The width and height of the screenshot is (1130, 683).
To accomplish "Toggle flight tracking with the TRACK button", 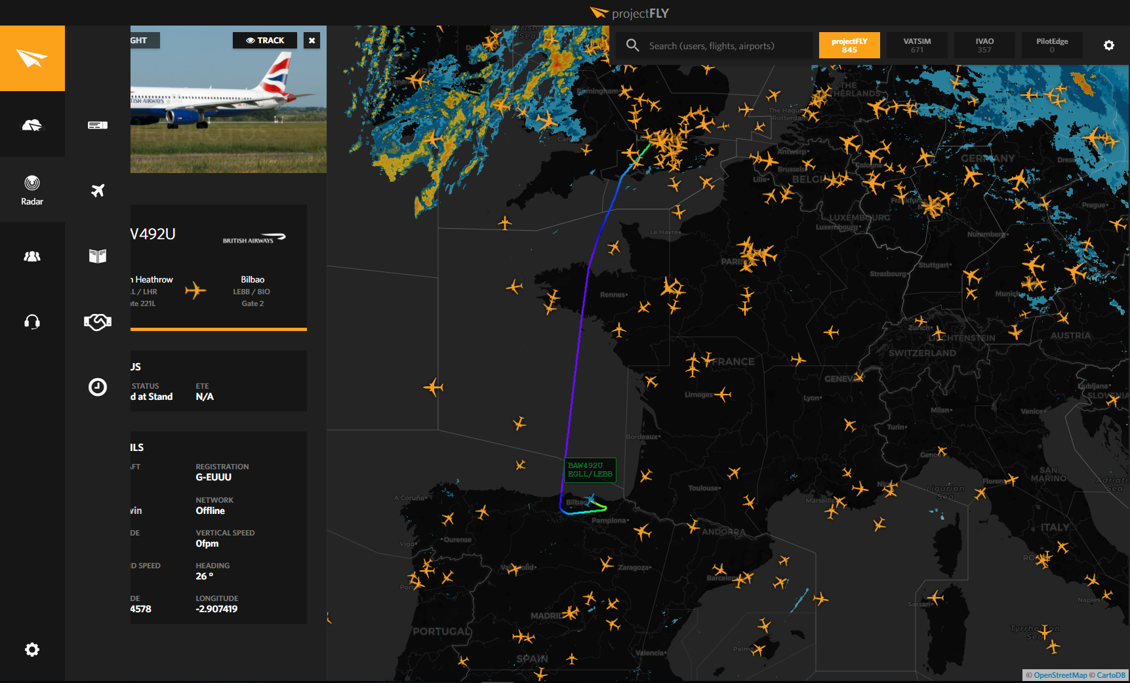I will (265, 40).
